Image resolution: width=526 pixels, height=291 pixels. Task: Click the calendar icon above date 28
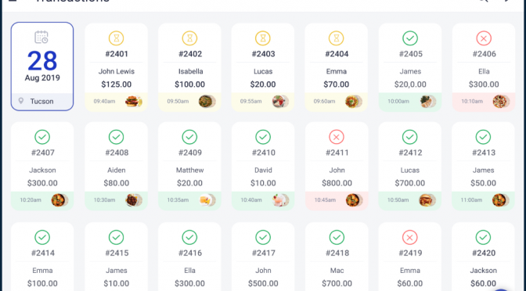point(41,37)
